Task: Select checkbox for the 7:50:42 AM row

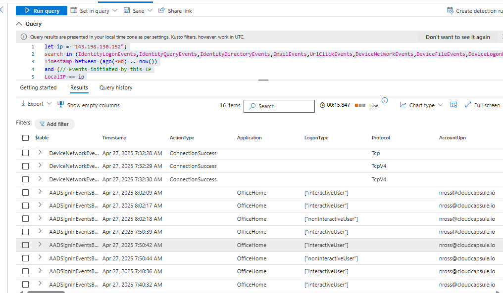Action: coord(26,245)
